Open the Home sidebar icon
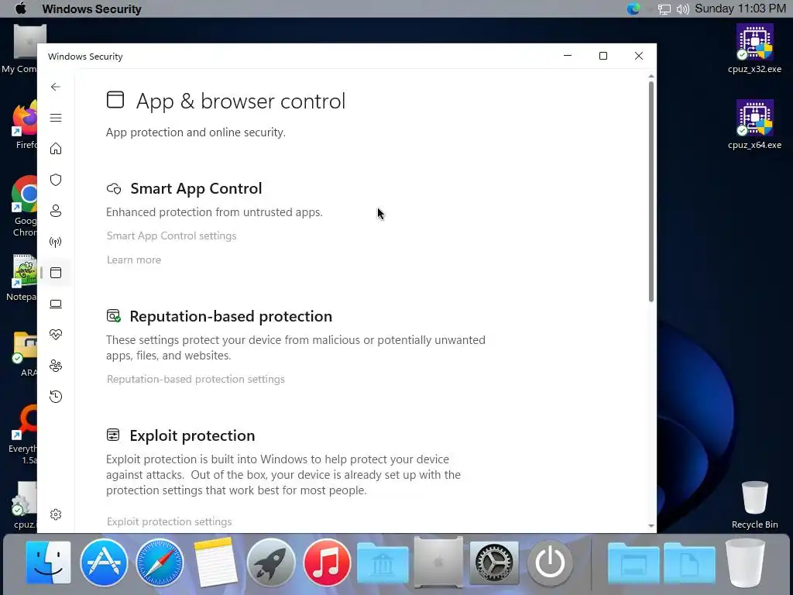This screenshot has width=793, height=595. [x=56, y=149]
